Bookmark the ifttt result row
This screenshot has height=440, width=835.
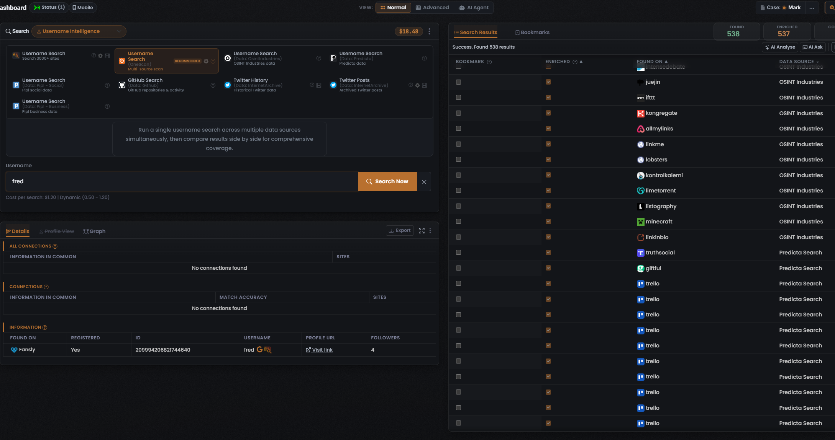tap(458, 98)
